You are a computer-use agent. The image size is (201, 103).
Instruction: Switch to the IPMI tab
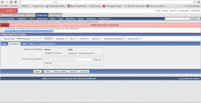pos(24,44)
